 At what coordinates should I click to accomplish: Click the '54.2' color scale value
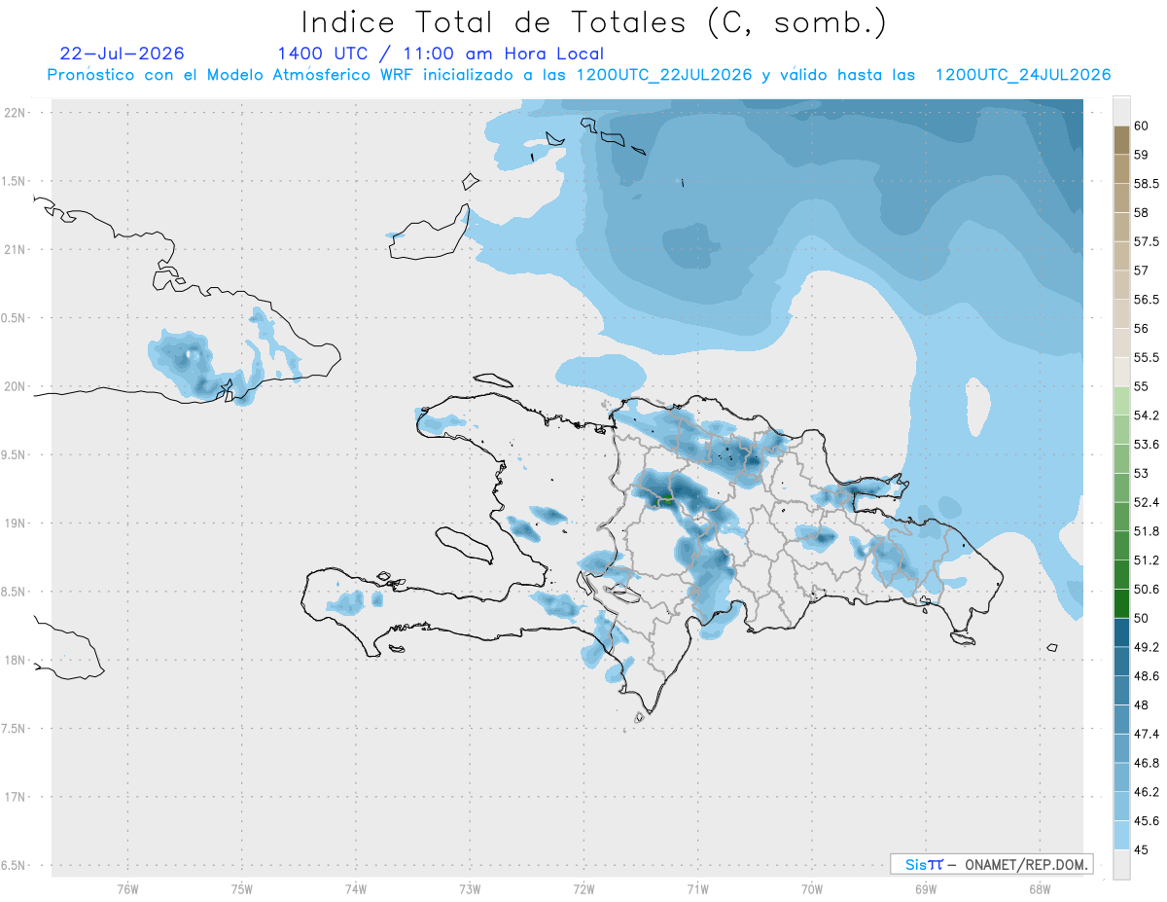(x=1146, y=415)
